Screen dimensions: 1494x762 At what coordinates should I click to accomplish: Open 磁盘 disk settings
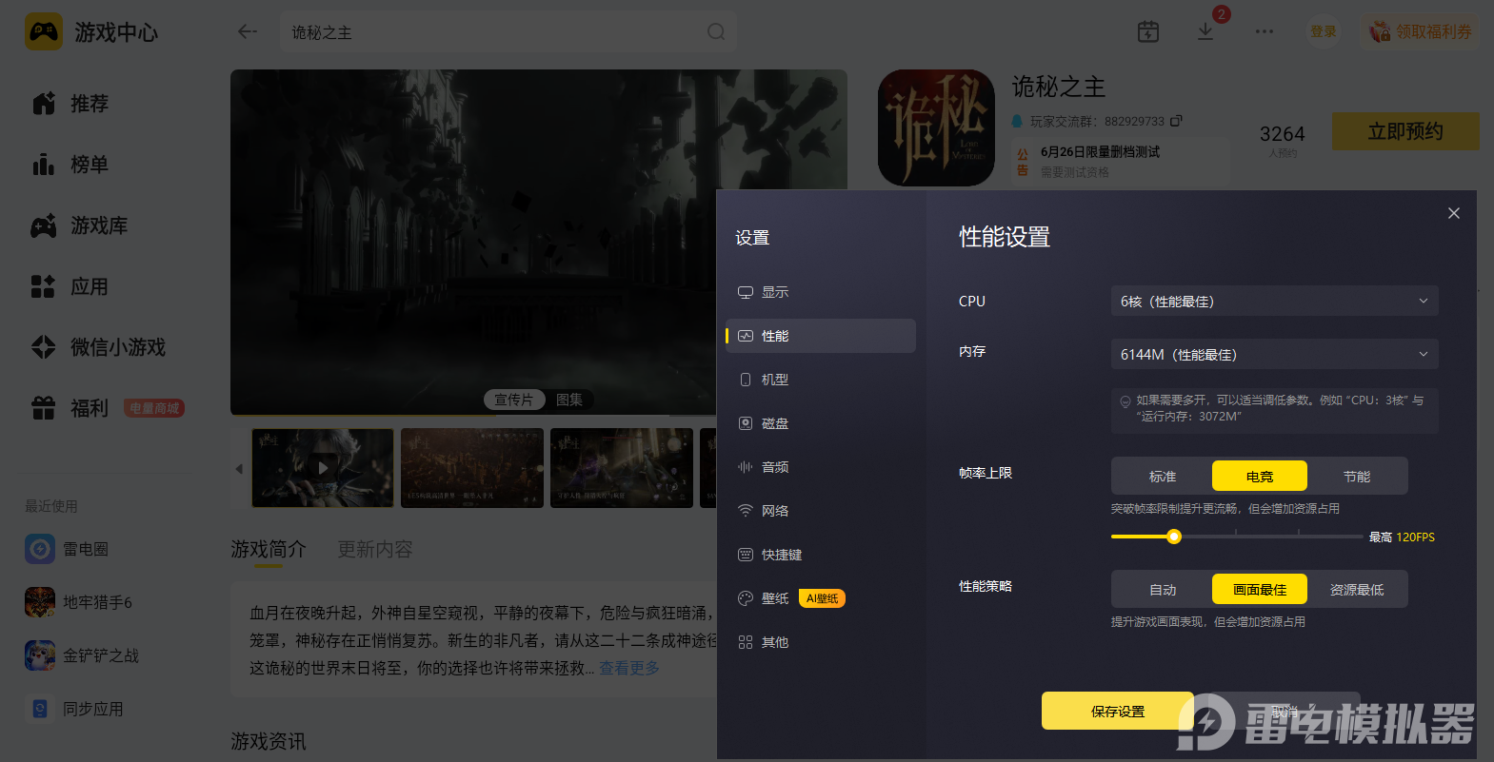(821, 423)
